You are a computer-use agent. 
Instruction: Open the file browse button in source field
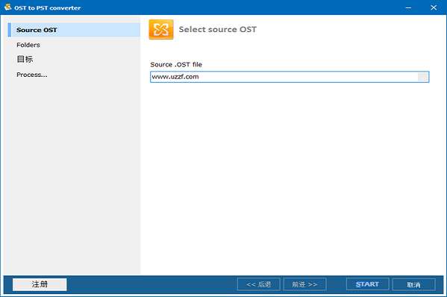423,77
